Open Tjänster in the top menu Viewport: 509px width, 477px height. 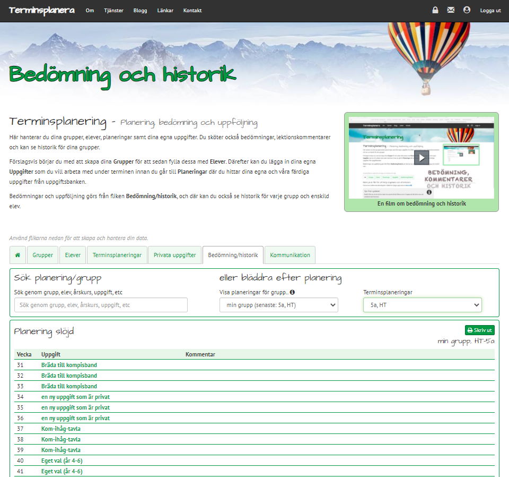113,11
